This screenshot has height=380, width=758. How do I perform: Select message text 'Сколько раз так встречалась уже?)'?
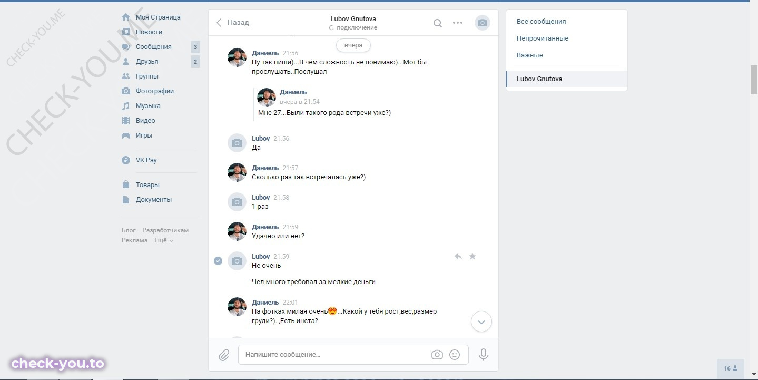pyautogui.click(x=309, y=177)
